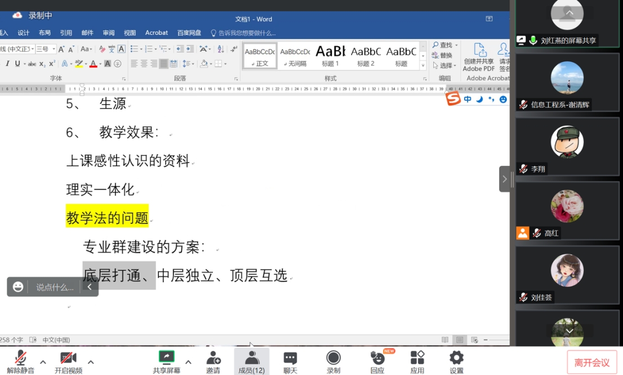Screen dimensions: 623x375
Task: Align text left
Action: tap(134, 64)
